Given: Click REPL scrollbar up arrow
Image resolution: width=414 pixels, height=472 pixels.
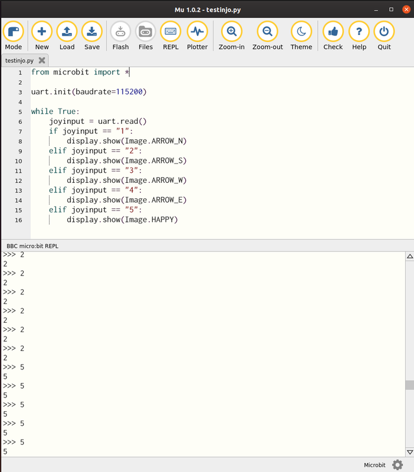Looking at the screenshot, I should [x=410, y=257].
